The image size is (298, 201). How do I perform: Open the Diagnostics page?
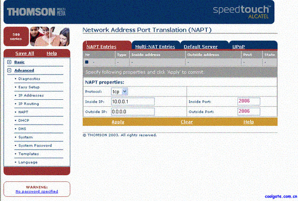29,79
